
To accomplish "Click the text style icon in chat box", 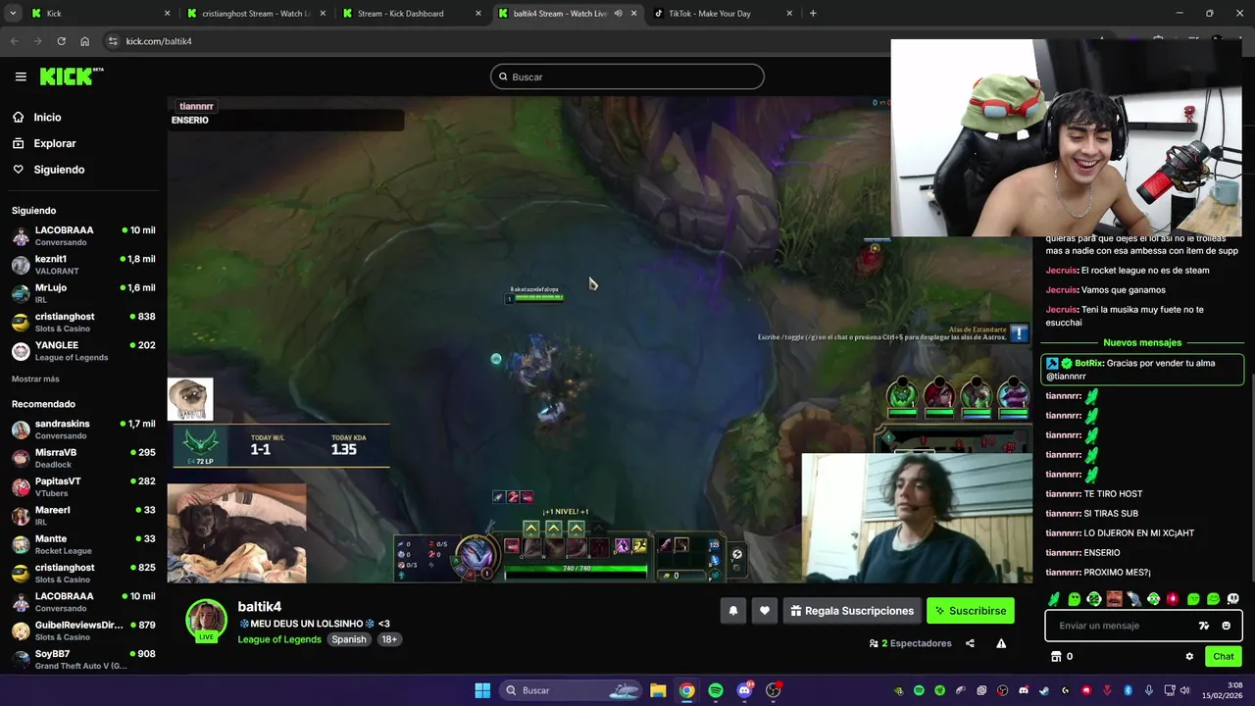I will tap(1204, 626).
